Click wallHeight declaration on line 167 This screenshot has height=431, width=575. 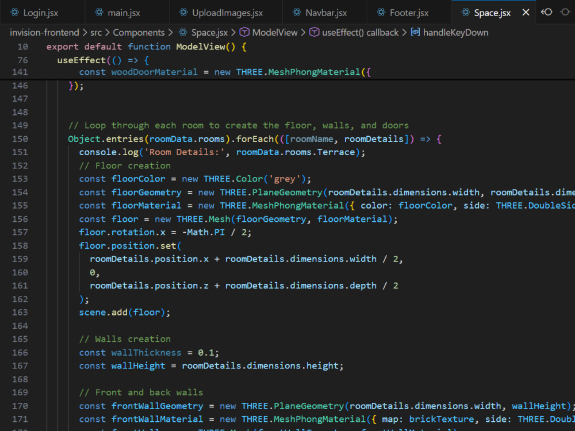tap(138, 365)
